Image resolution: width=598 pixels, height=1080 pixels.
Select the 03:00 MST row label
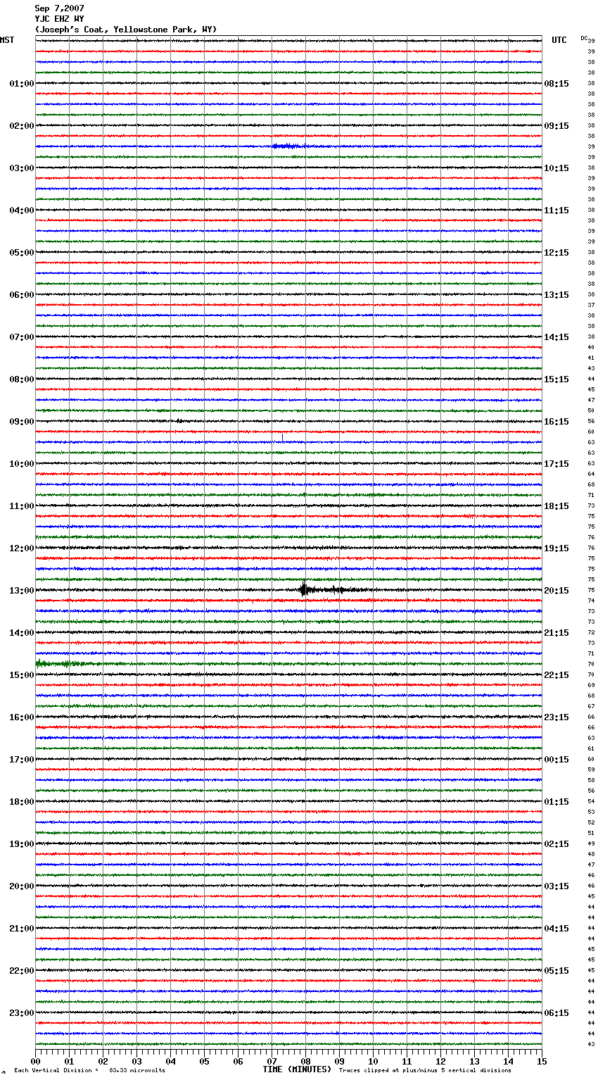coord(22,168)
